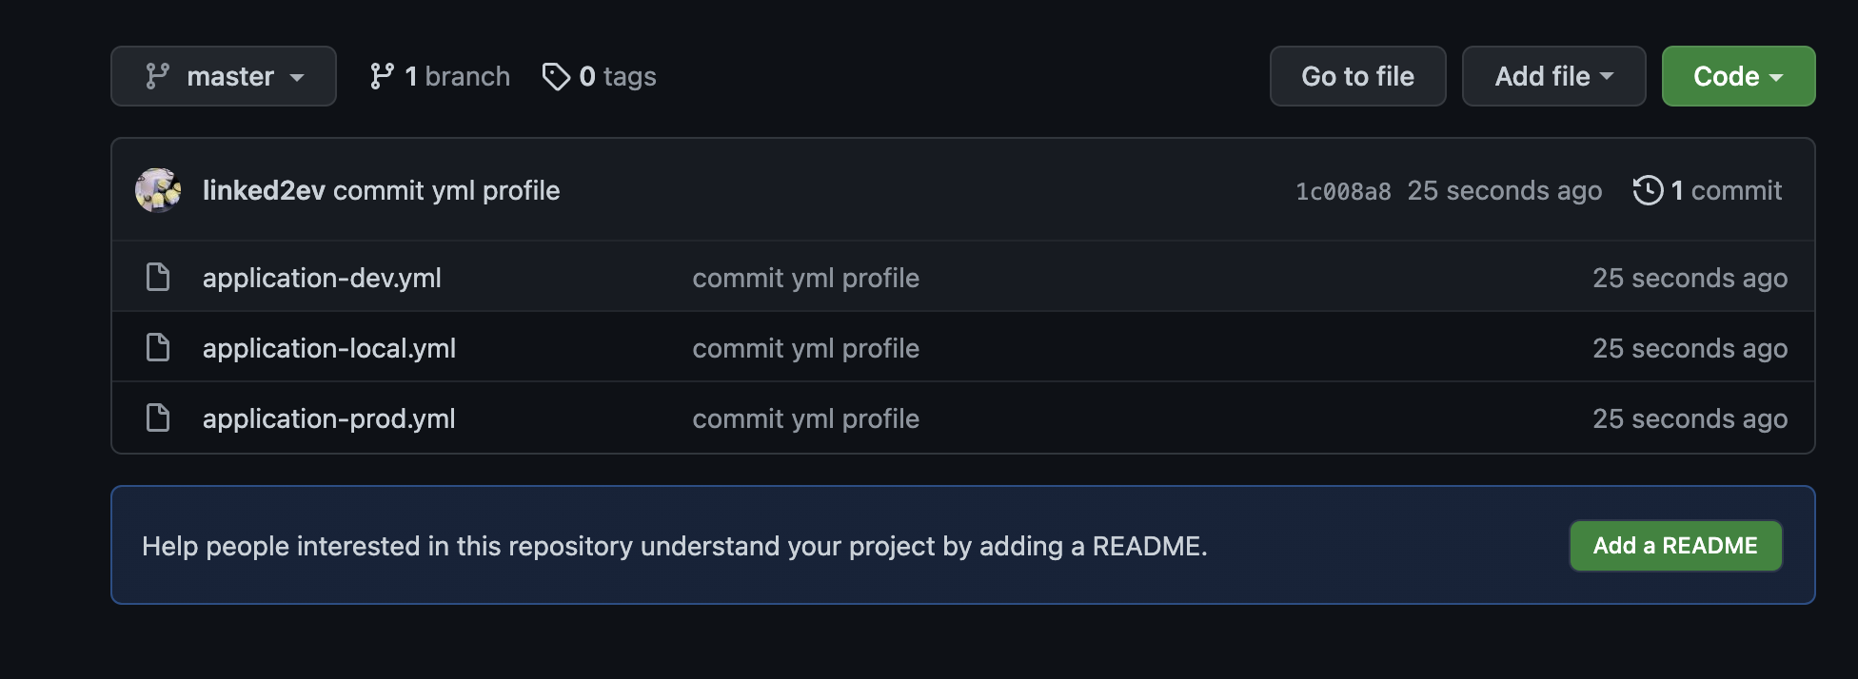Open the green Code dropdown
1858x679 pixels.
click(1738, 76)
